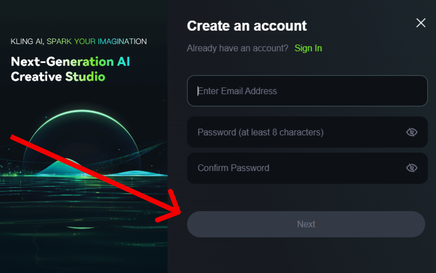Click the Next-Generation AI headline

pyautogui.click(x=70, y=62)
